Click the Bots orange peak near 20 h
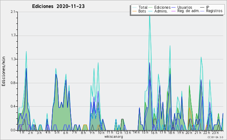227x140 pixels. coord(190,108)
